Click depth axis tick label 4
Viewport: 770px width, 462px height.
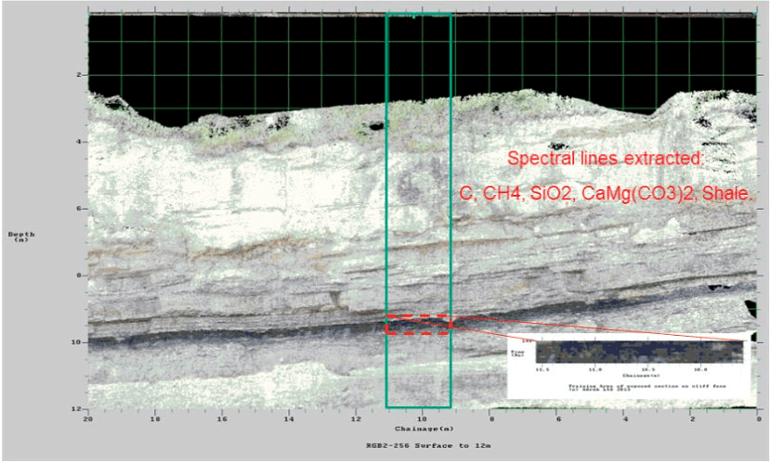[x=79, y=142]
